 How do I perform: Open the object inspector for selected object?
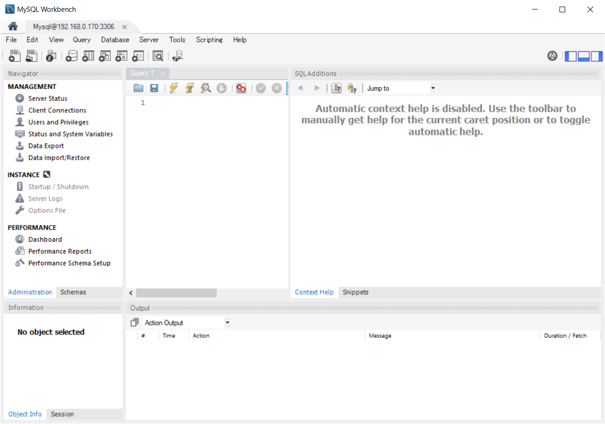[51, 56]
